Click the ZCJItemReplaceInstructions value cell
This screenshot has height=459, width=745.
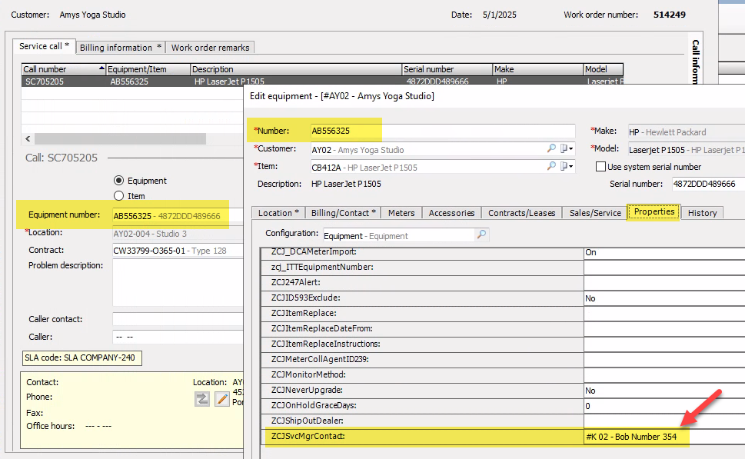664,344
